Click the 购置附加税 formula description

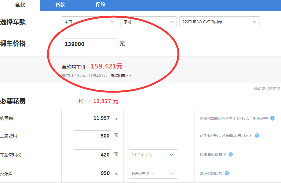point(234,118)
